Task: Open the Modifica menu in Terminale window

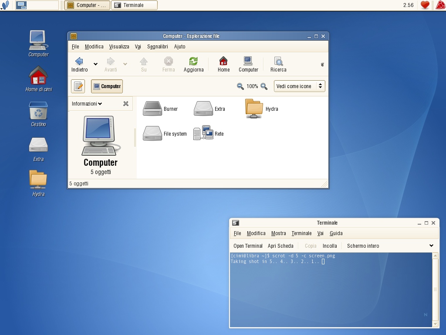Action: click(256, 233)
